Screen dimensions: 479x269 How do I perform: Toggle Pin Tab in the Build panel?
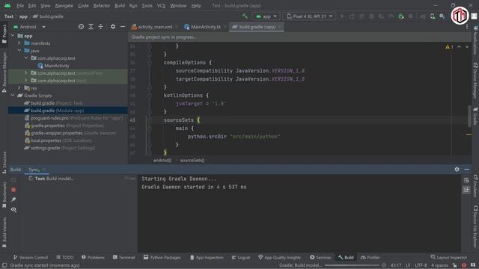click(13, 200)
